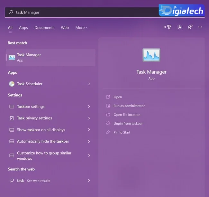Expand the Task Scheduler result chevron

(89, 84)
